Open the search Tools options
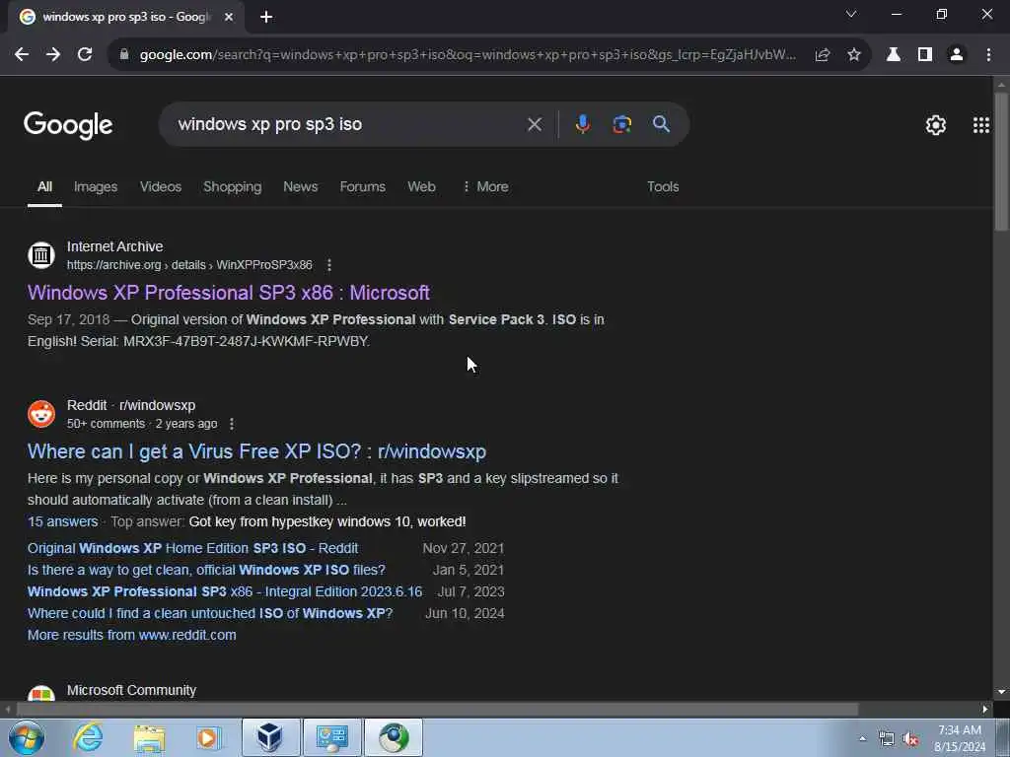This screenshot has width=1010, height=757. (663, 186)
